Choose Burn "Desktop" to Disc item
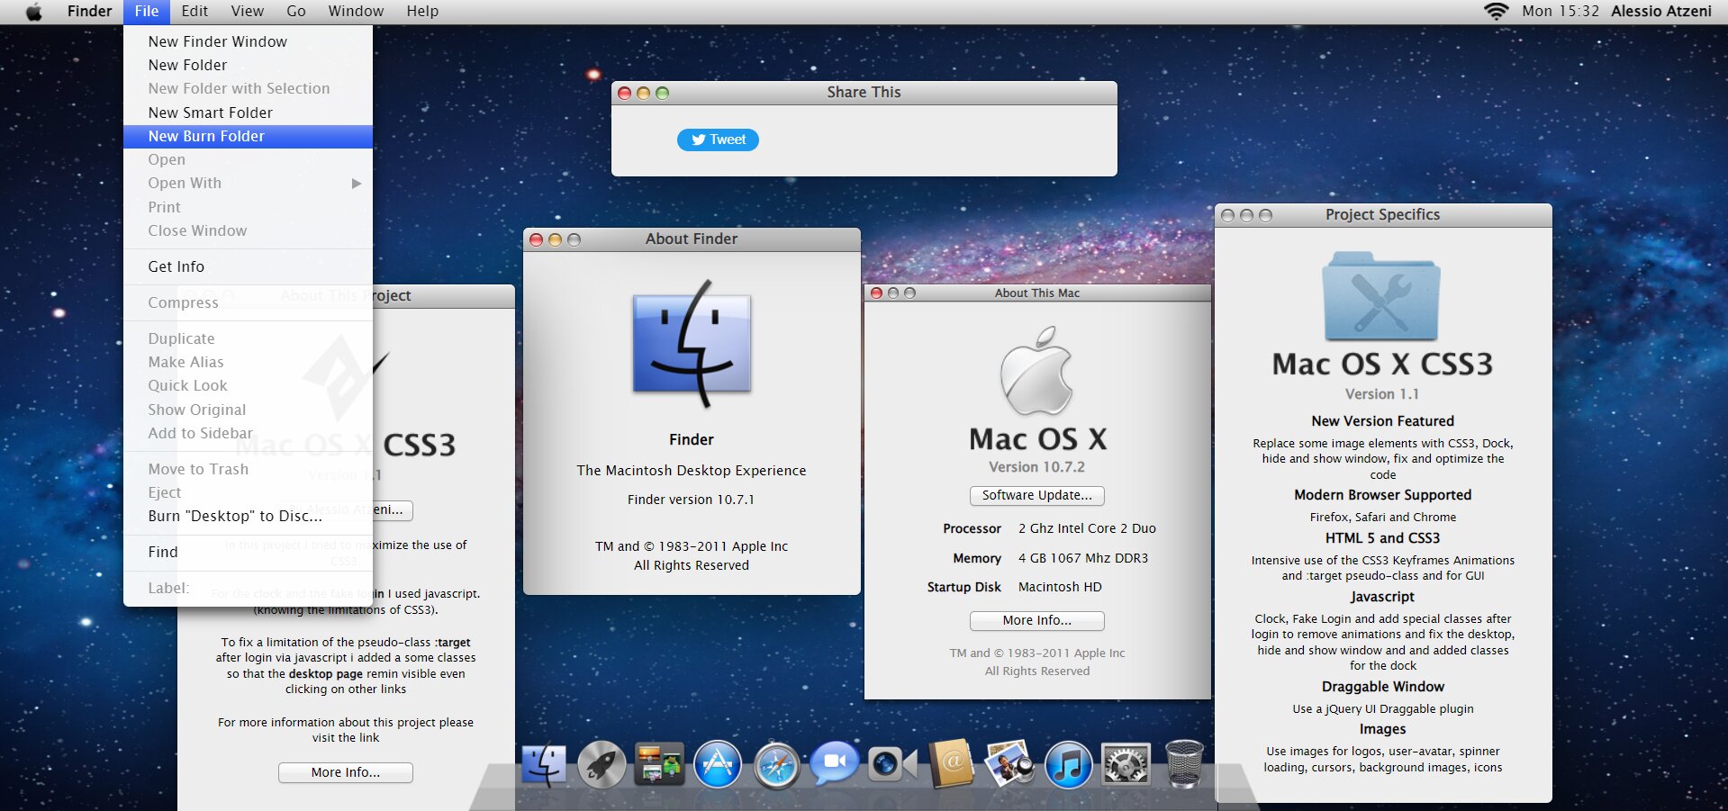The image size is (1728, 811). pyautogui.click(x=248, y=516)
